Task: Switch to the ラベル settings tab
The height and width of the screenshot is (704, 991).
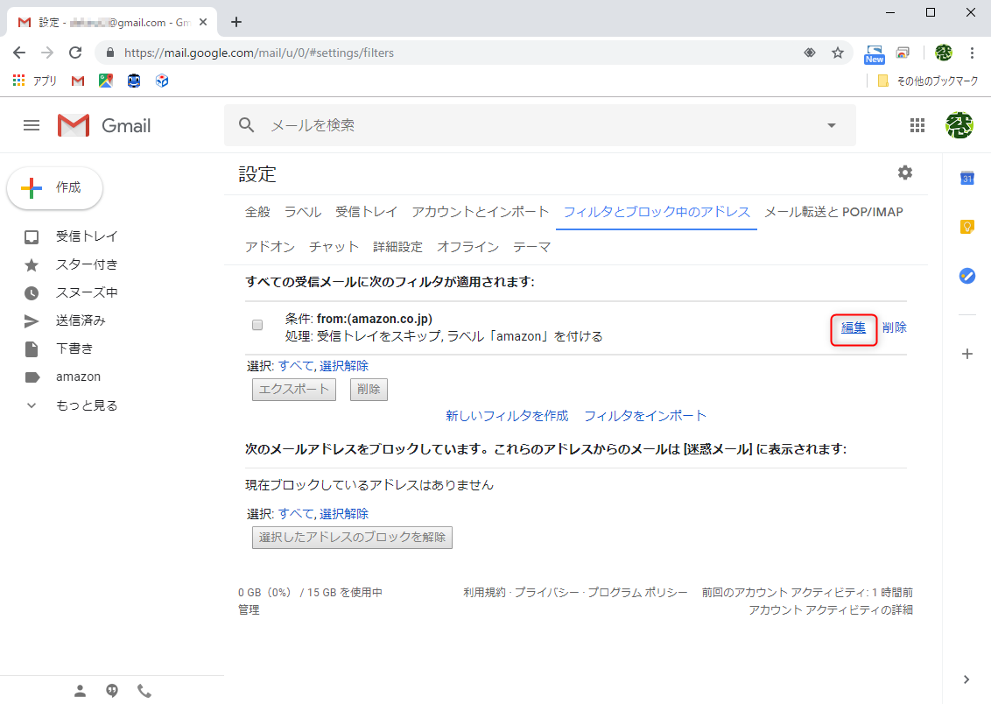Action: point(302,212)
